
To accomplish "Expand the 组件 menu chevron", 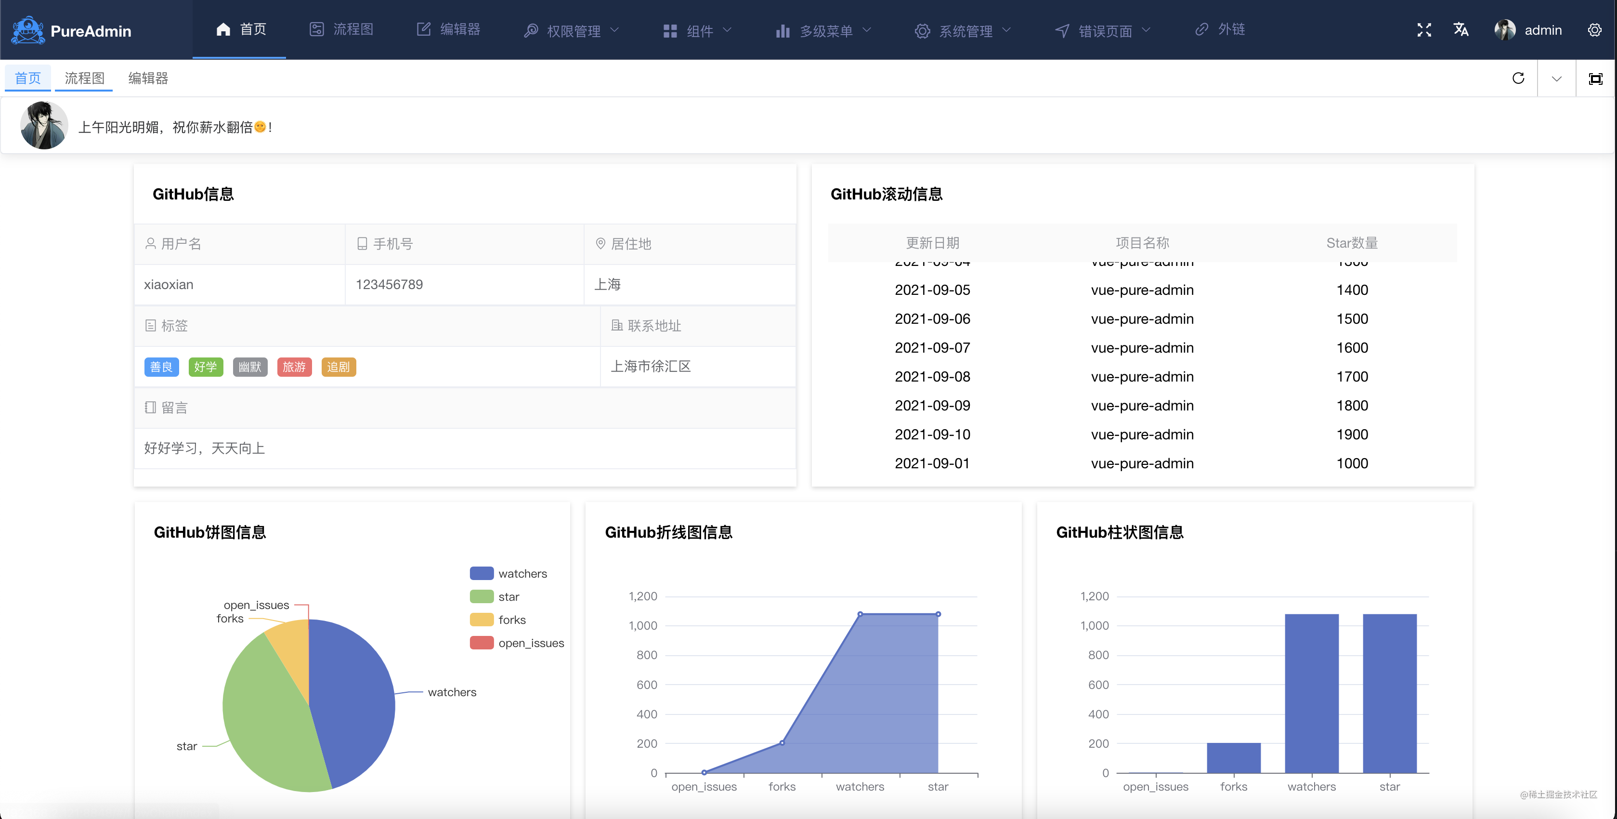I will click(x=728, y=30).
